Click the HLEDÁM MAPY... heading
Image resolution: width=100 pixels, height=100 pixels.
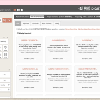pos(87,40)
